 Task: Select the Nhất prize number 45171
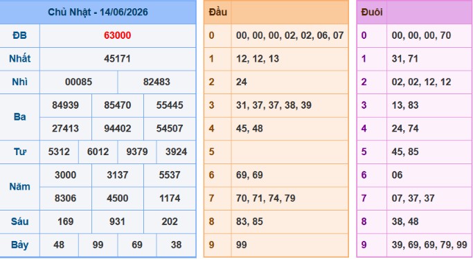point(117,58)
